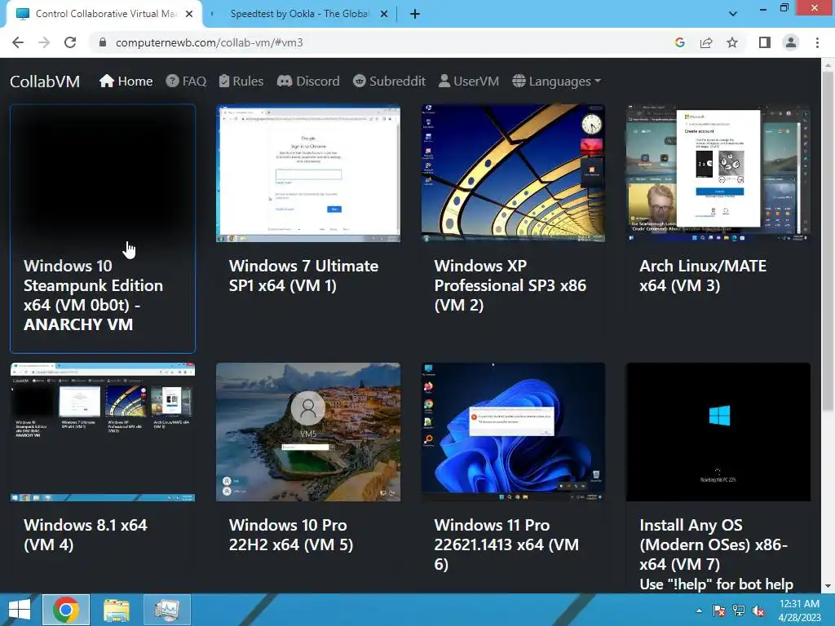Expand the Languages dropdown
Viewport: 835px width, 626px height.
[556, 81]
